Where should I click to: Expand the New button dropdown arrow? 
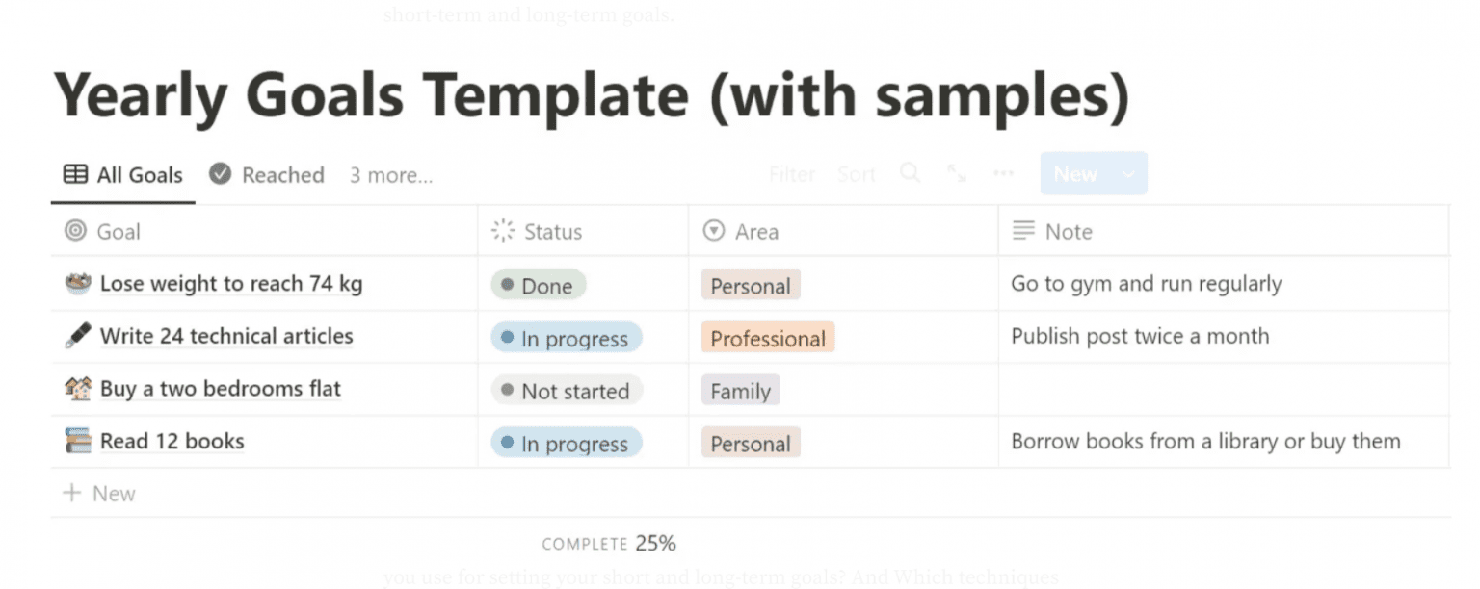click(x=1128, y=174)
